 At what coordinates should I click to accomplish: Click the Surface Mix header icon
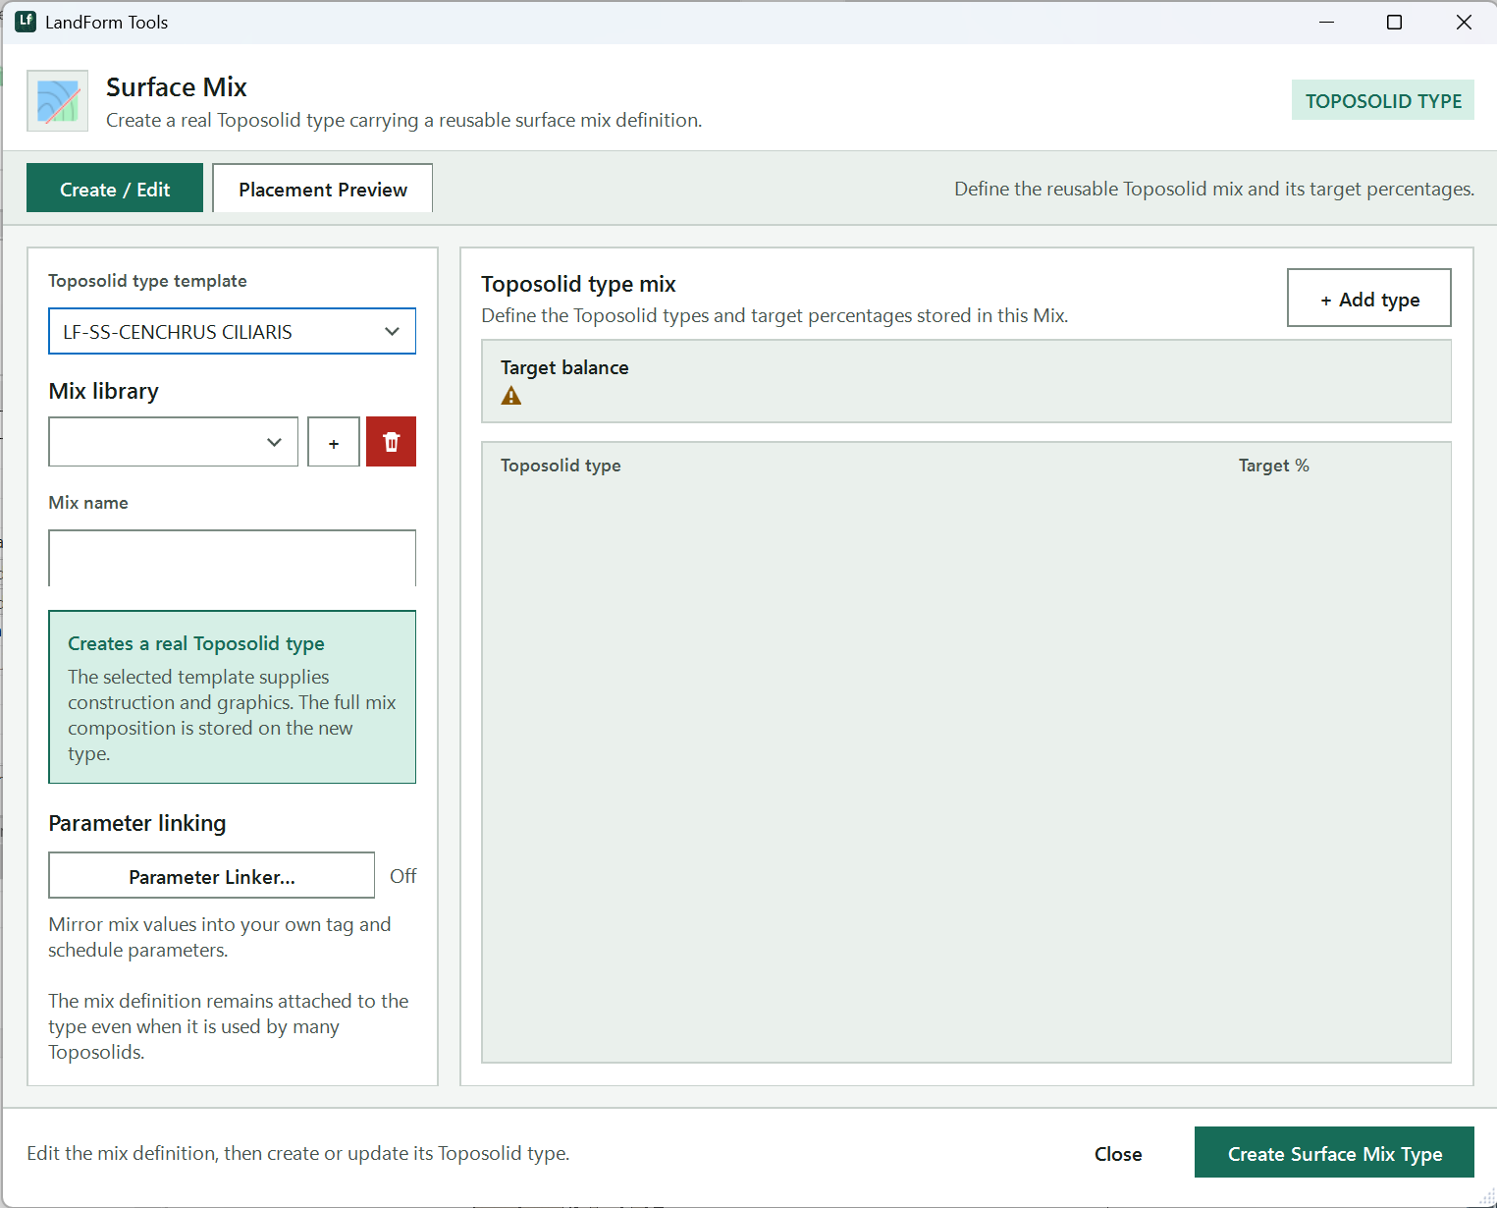coord(58,100)
